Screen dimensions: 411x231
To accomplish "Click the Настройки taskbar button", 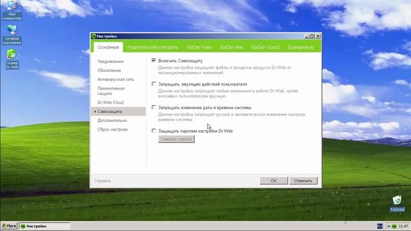I will coord(44,226).
